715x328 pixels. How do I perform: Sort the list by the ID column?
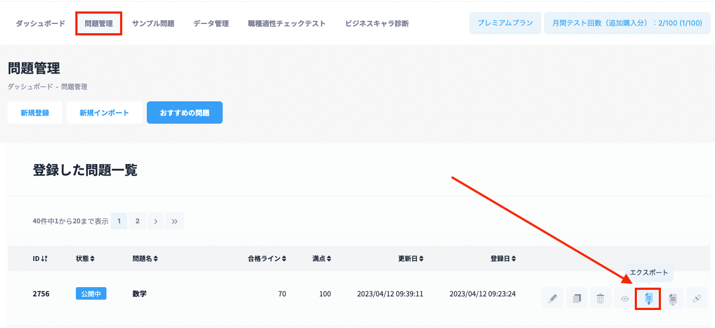point(40,258)
